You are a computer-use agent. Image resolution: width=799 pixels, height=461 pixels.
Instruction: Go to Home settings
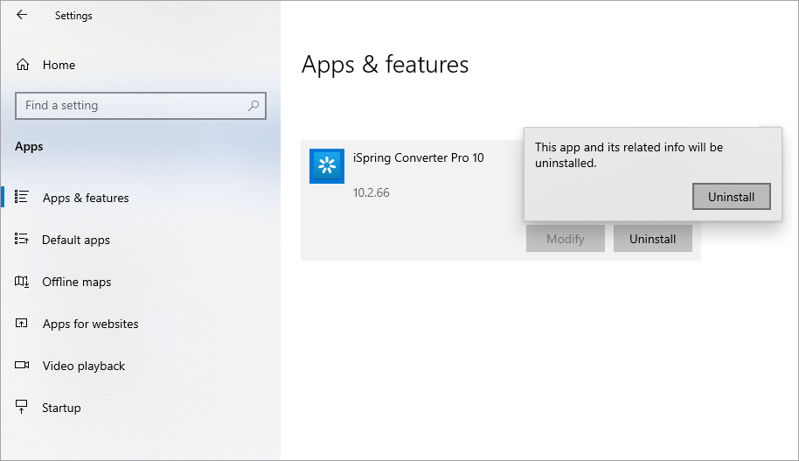pyautogui.click(x=59, y=65)
